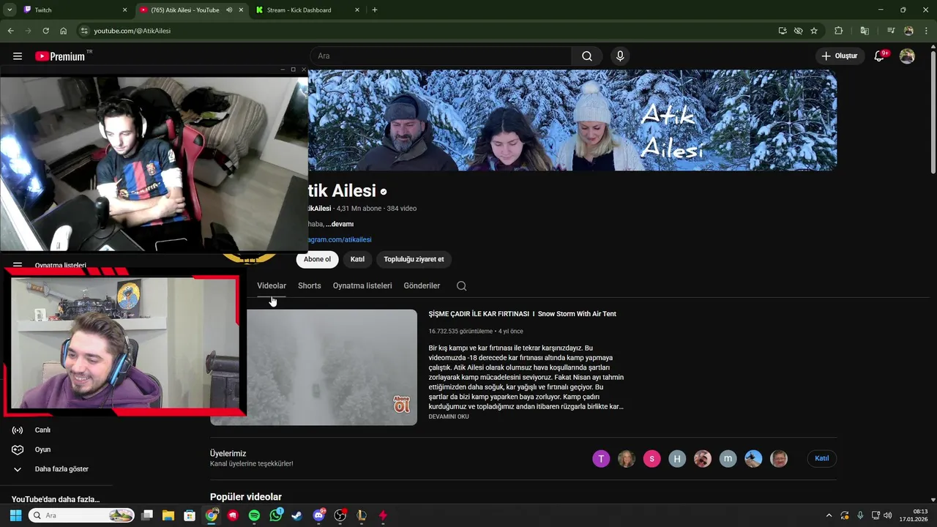Click the pink S member avatar
Viewport: 937px width, 527px height.
652,459
